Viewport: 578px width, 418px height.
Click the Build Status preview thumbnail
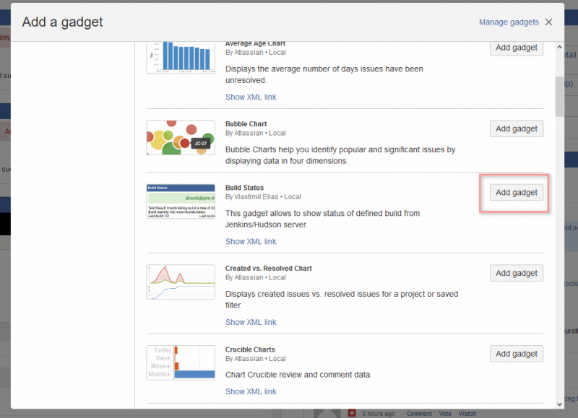181,201
